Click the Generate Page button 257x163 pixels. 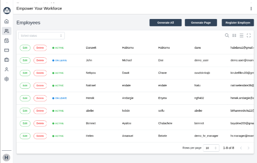pyautogui.click(x=201, y=23)
